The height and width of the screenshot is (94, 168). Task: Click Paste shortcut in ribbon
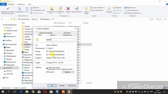[37, 13]
